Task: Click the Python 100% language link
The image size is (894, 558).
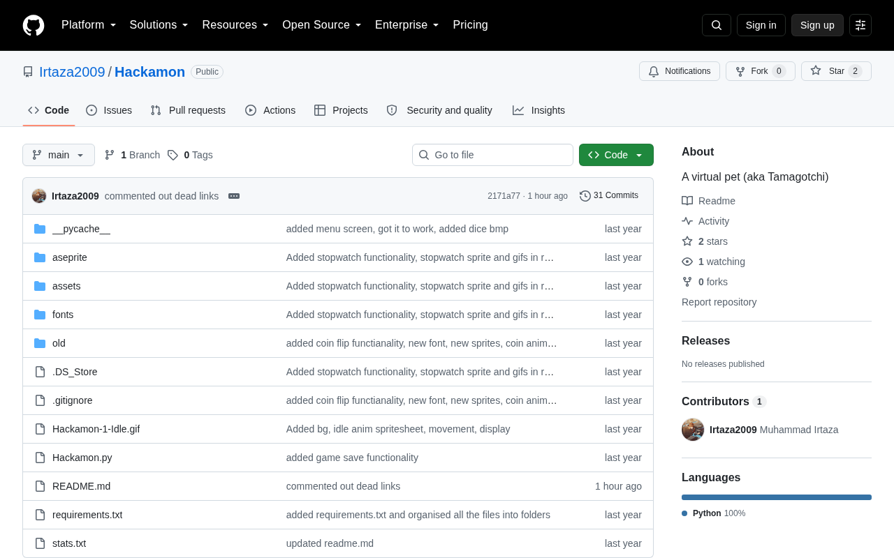Action: [x=714, y=513]
